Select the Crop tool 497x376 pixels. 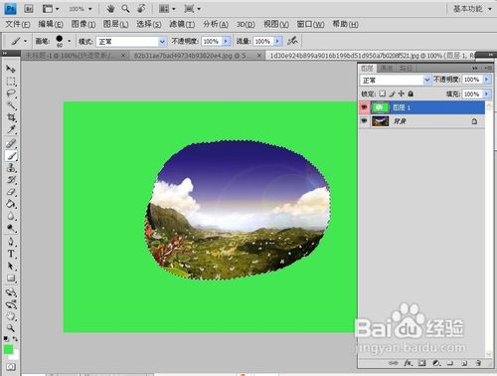coord(11,117)
